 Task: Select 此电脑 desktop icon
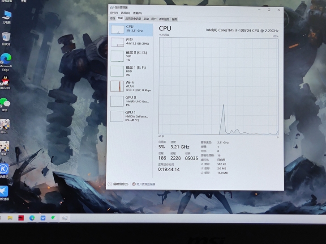(x=6, y=17)
